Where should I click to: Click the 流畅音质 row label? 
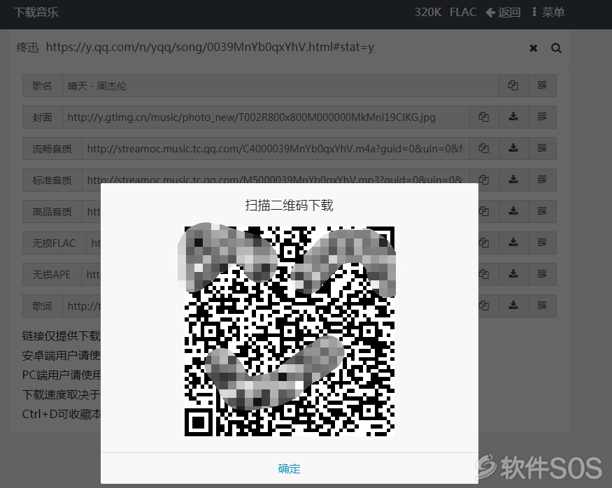[52, 148]
